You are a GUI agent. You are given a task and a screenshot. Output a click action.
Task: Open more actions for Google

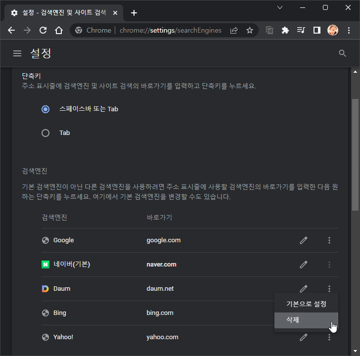(329, 240)
